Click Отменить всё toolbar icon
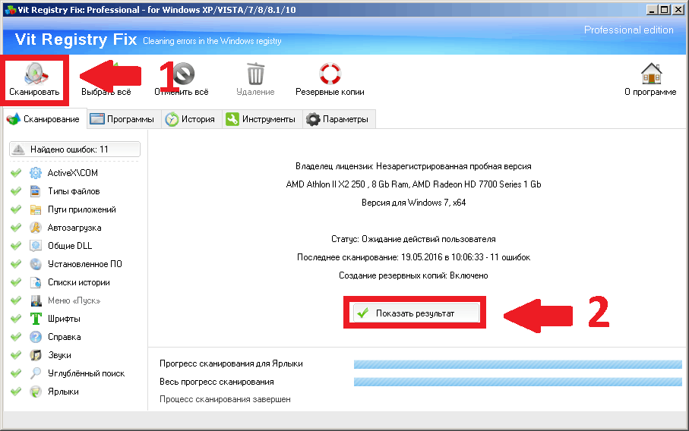 (183, 74)
